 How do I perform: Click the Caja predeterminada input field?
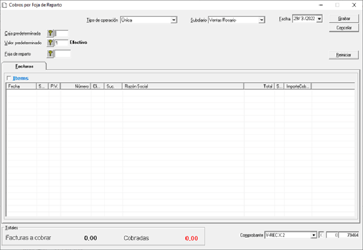click(62, 33)
